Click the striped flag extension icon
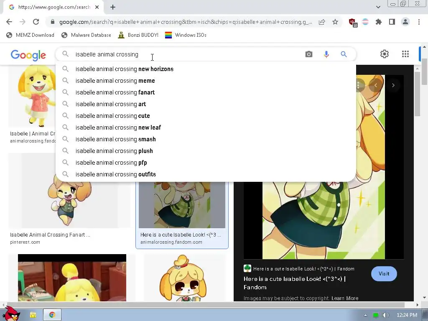 click(365, 22)
